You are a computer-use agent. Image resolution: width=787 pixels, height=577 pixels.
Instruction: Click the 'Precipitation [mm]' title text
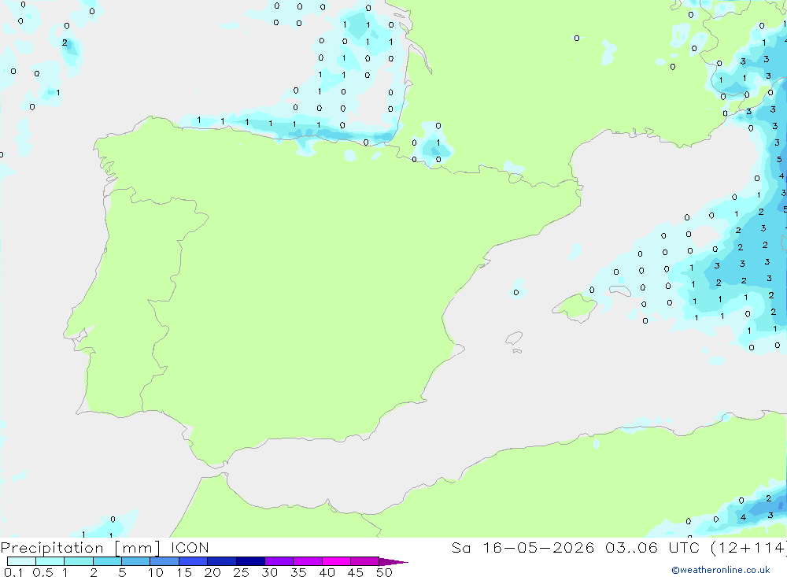click(80, 548)
